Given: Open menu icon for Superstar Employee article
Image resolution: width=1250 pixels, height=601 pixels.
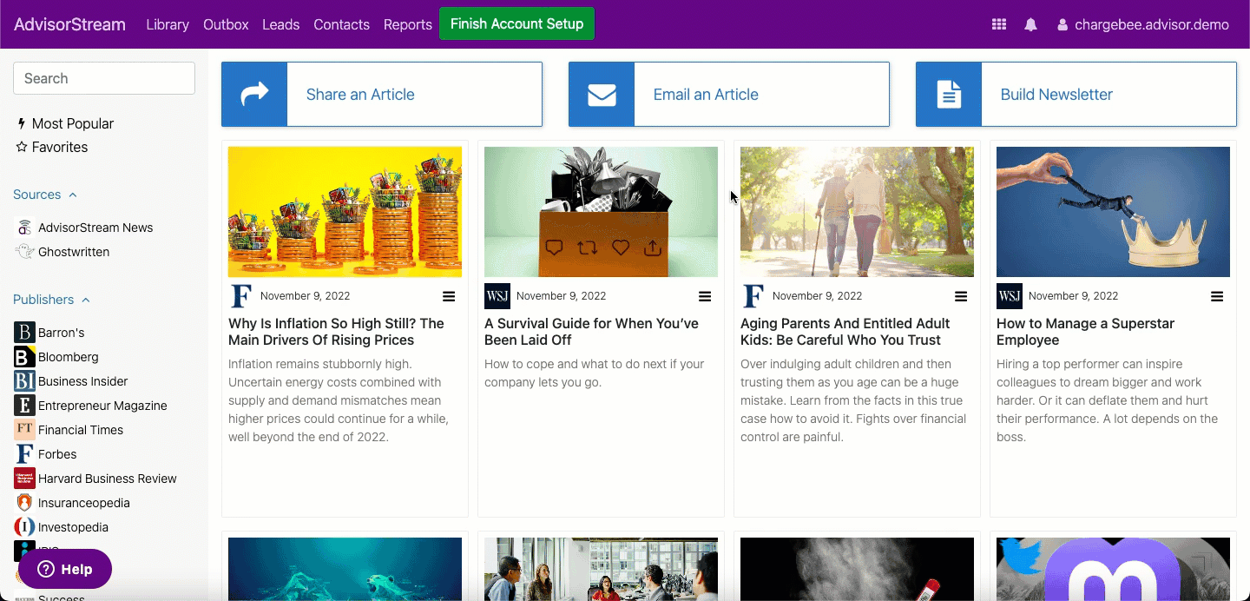Looking at the screenshot, I should (1217, 296).
